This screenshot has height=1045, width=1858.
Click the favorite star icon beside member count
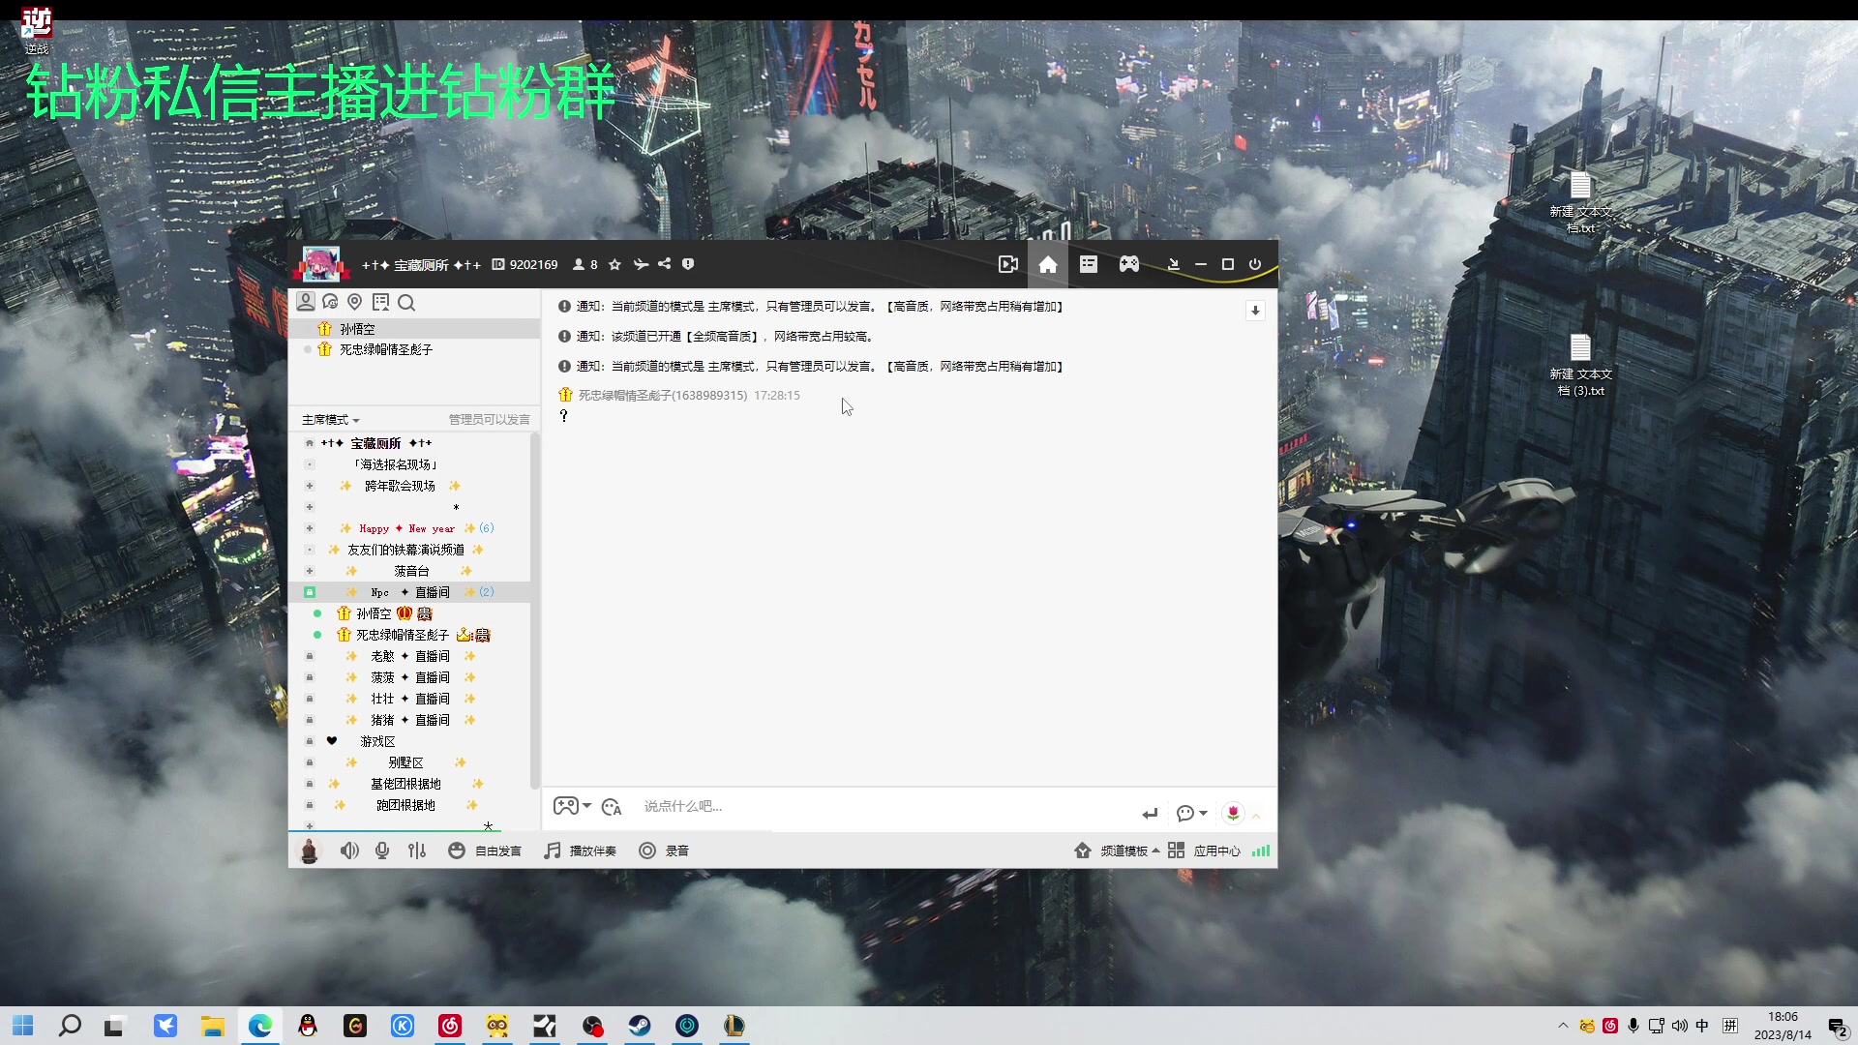coord(614,264)
